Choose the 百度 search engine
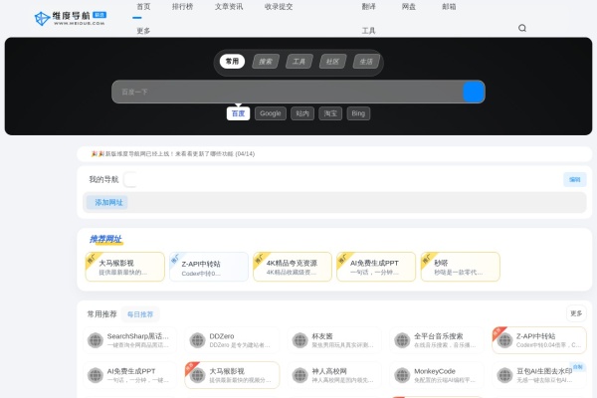 coord(238,113)
